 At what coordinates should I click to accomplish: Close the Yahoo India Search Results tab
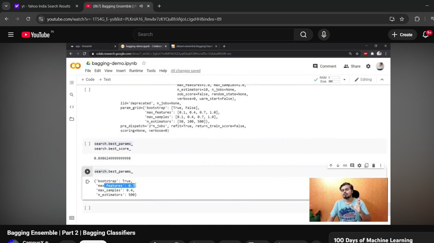point(76,6)
